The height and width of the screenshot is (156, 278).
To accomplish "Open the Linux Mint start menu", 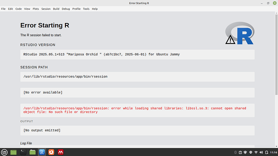I will tap(4, 152).
